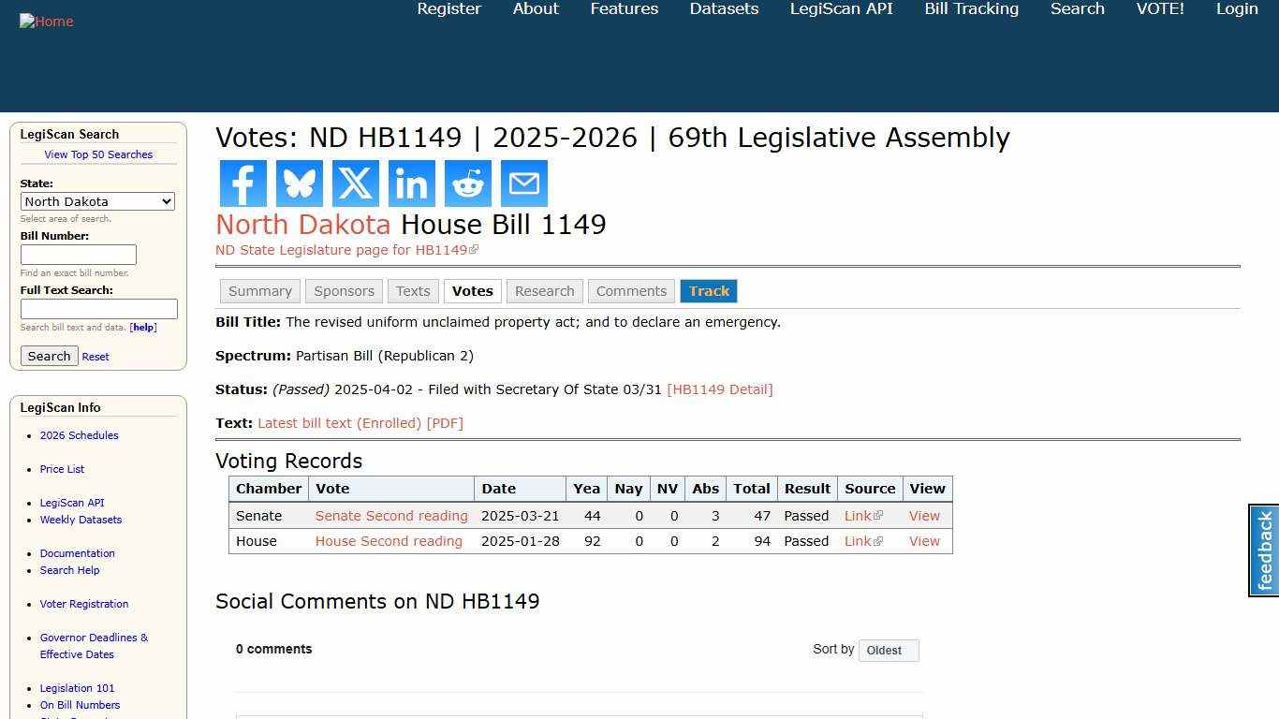Screen dimensions: 1279x719
Task: View the Senate Second reading vote
Action: [391, 515]
